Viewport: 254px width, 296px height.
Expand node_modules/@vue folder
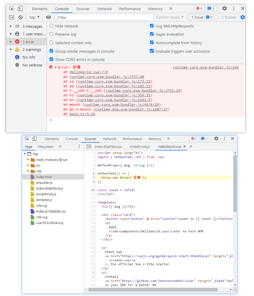coord(28,160)
